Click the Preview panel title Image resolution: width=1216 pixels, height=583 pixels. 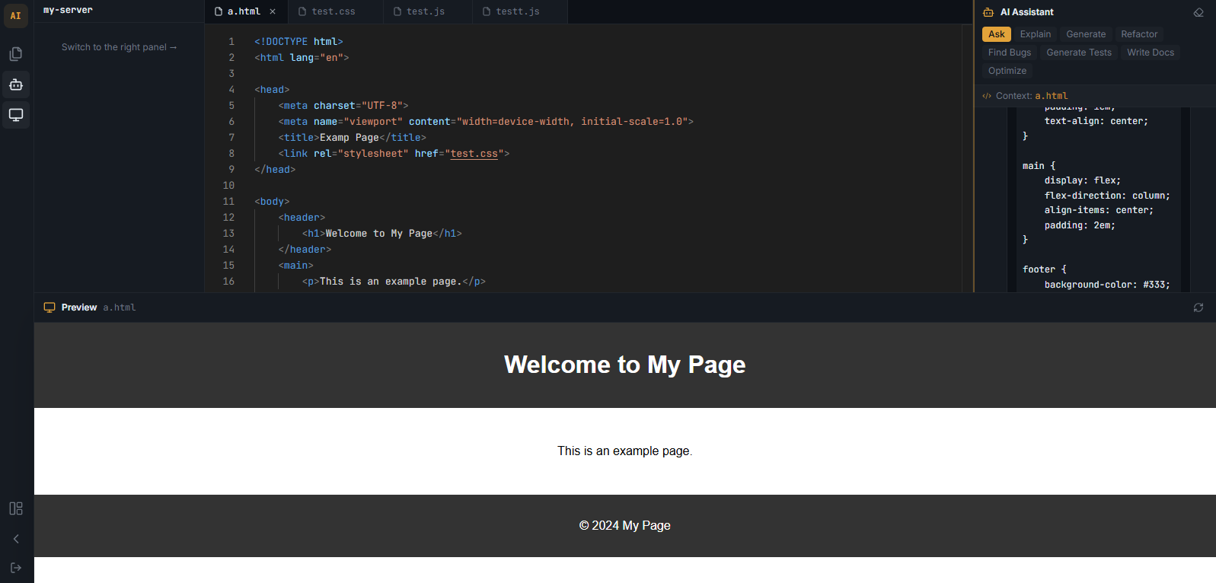click(x=79, y=307)
